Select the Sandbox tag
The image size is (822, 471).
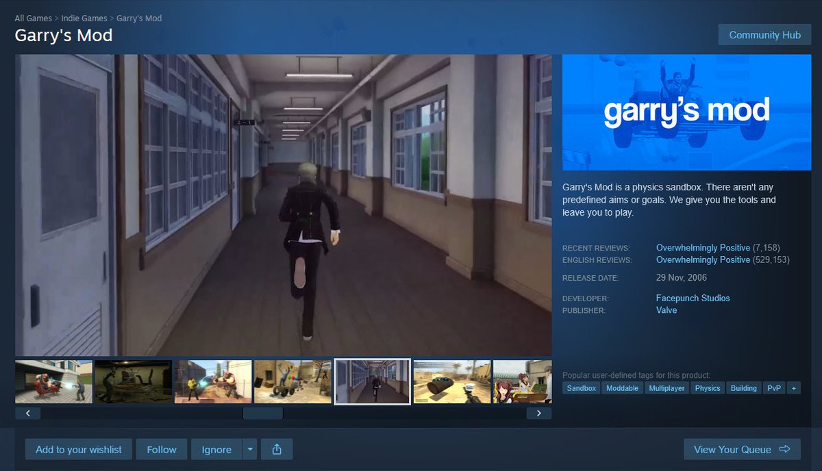coord(582,387)
